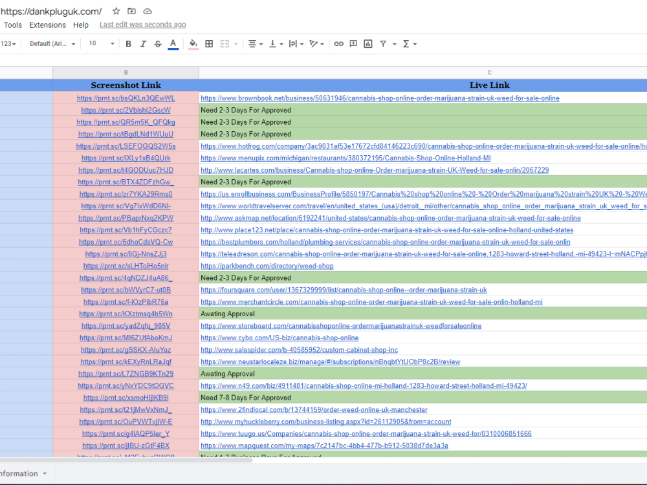This screenshot has width=647, height=485.
Task: Open the font family dropdown
Action: click(52, 44)
